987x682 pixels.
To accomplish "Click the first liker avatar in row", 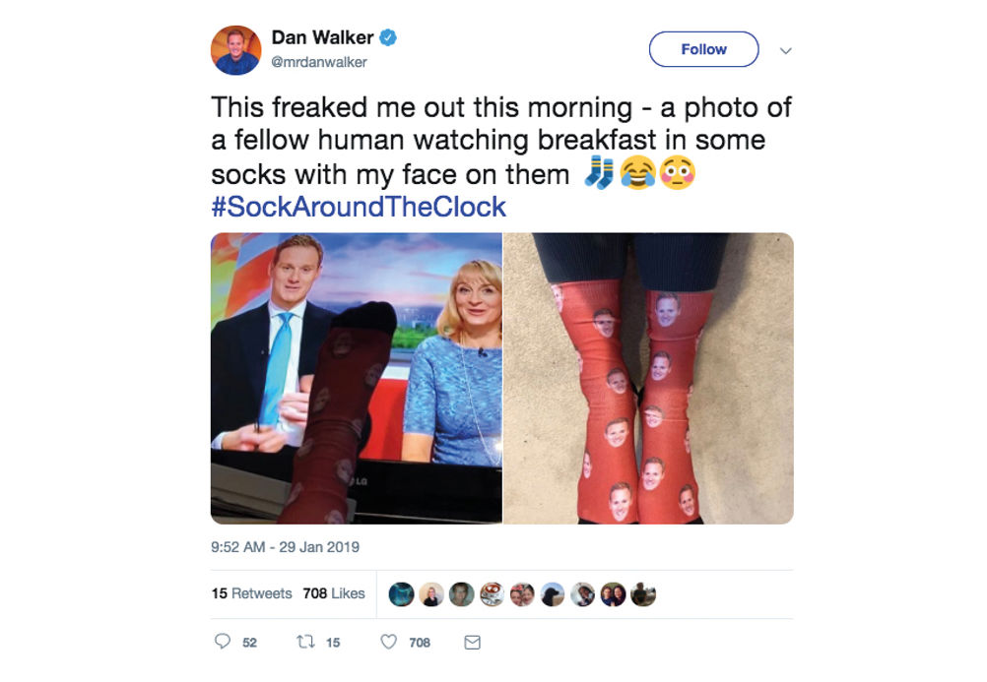I will coord(401,593).
